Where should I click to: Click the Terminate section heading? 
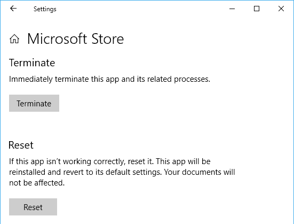(32, 63)
